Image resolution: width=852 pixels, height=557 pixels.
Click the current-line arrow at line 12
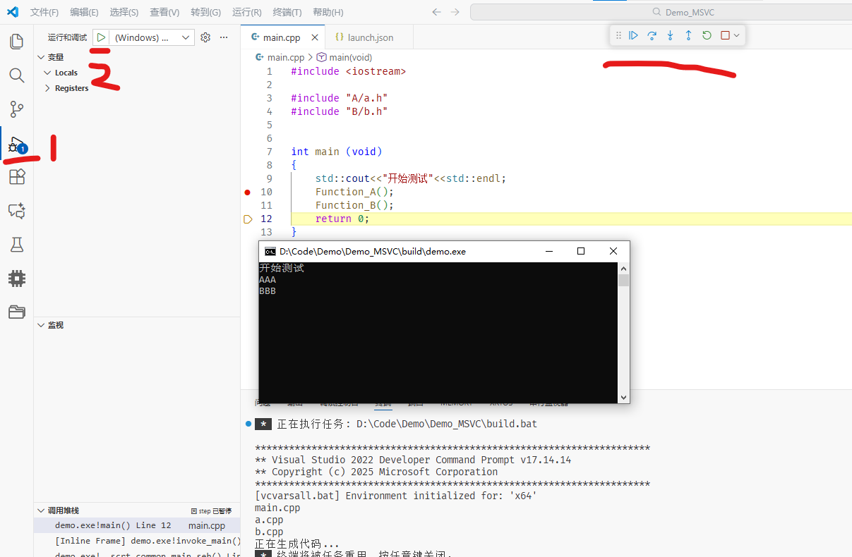pos(248,219)
